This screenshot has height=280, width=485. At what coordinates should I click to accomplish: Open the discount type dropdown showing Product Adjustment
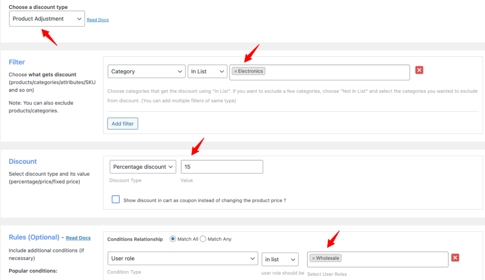(x=46, y=18)
